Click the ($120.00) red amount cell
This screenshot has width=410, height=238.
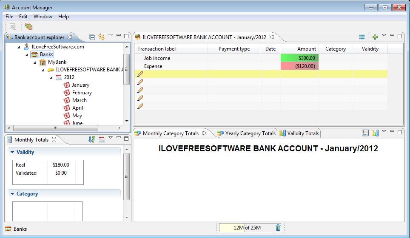click(x=299, y=66)
